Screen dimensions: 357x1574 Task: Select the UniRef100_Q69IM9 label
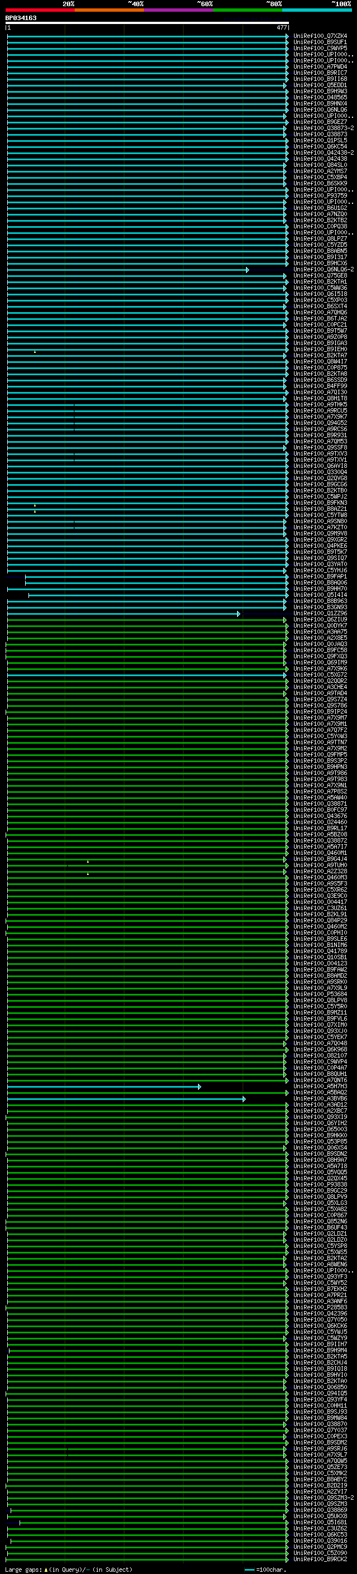320,662
